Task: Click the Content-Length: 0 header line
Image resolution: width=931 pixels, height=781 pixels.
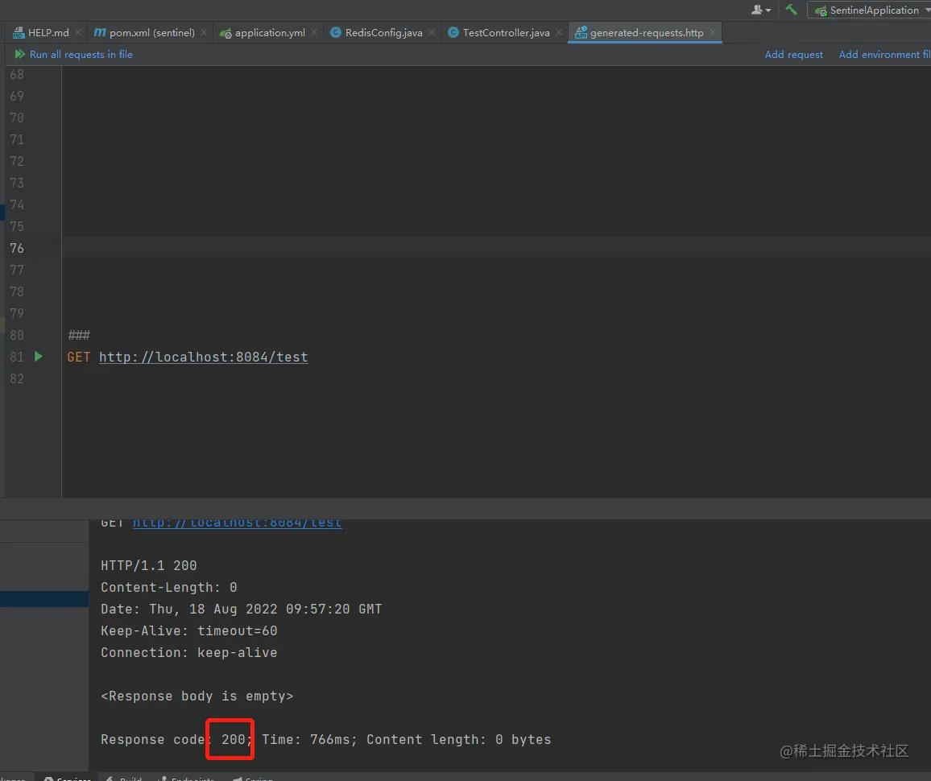Action: (x=168, y=588)
